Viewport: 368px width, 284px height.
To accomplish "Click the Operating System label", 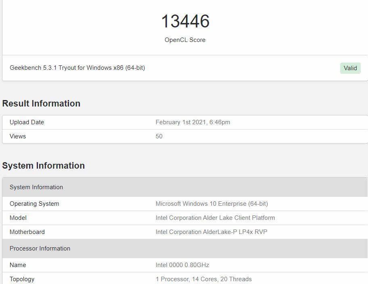I will tap(34, 204).
